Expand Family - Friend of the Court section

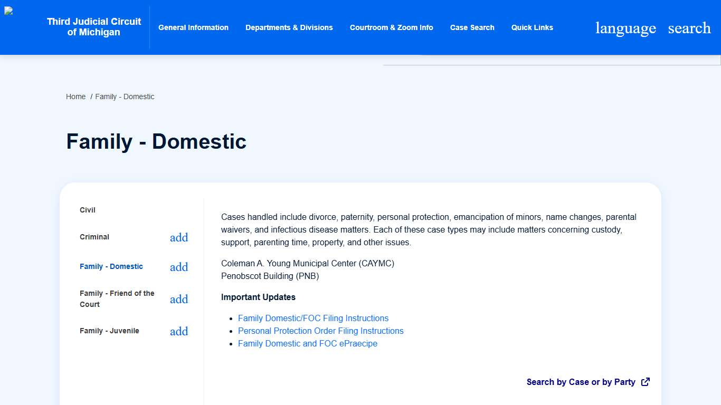tap(179, 299)
